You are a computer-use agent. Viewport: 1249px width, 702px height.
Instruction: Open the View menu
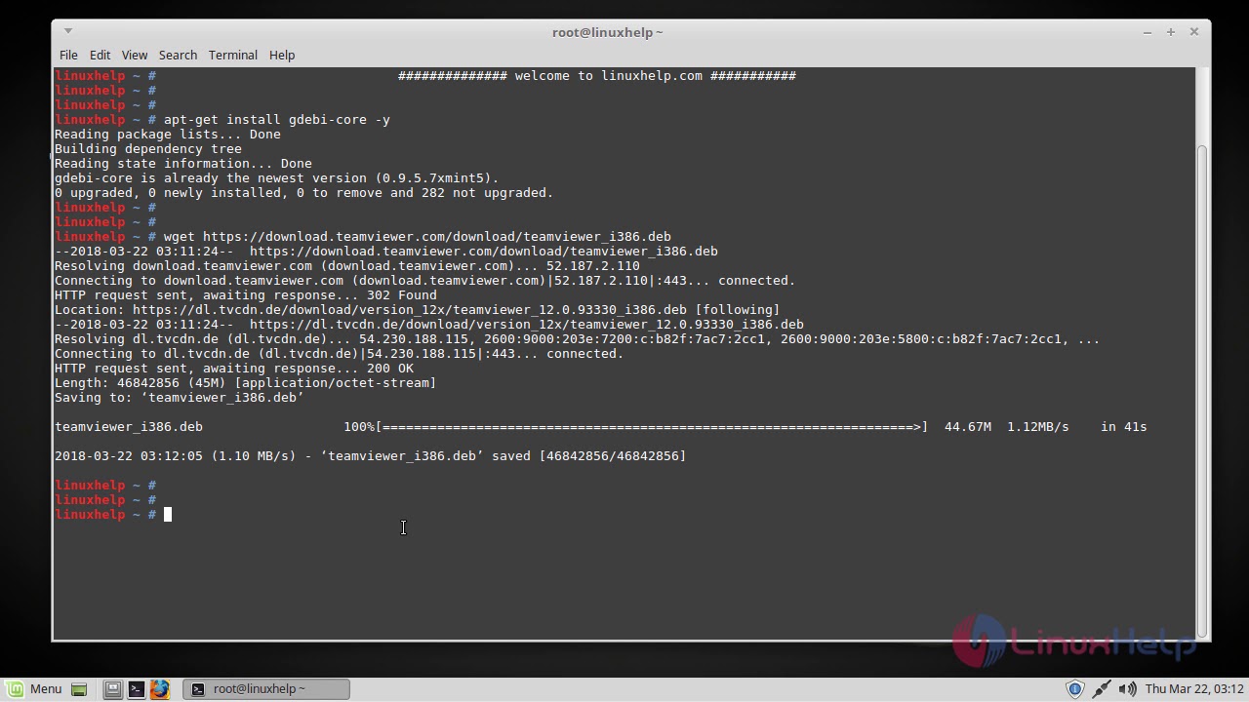[x=135, y=55]
